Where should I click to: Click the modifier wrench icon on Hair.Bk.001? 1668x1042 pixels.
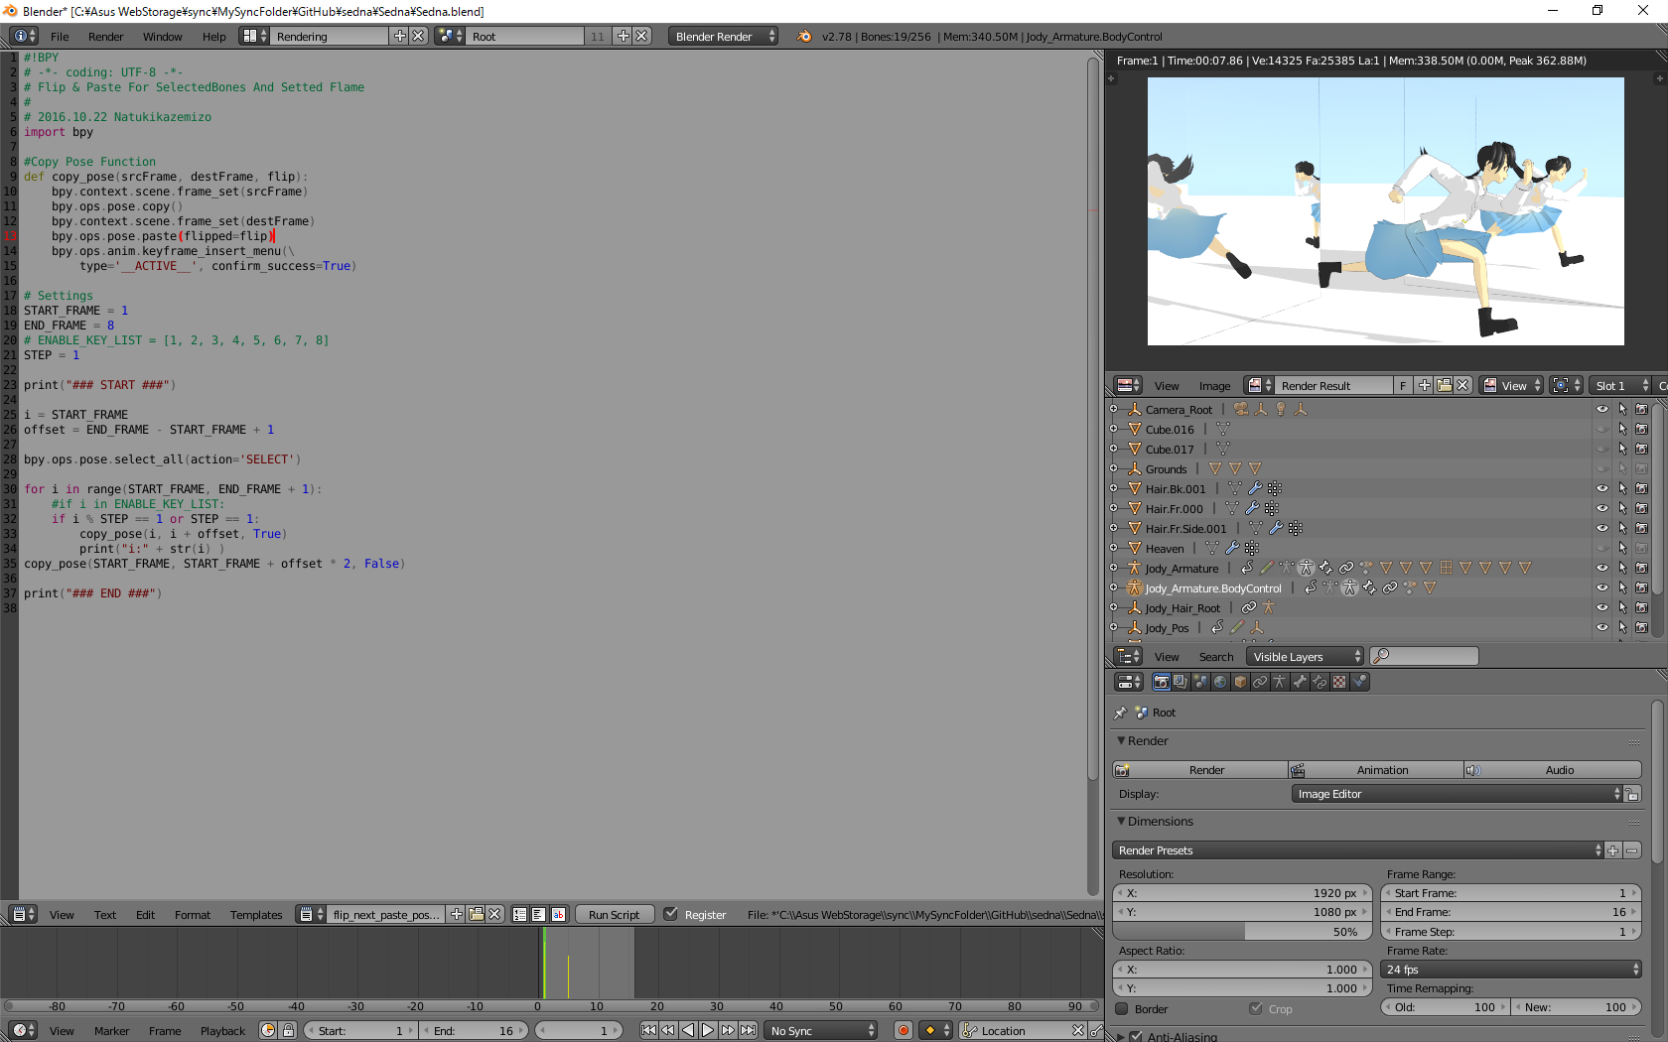coord(1255,488)
